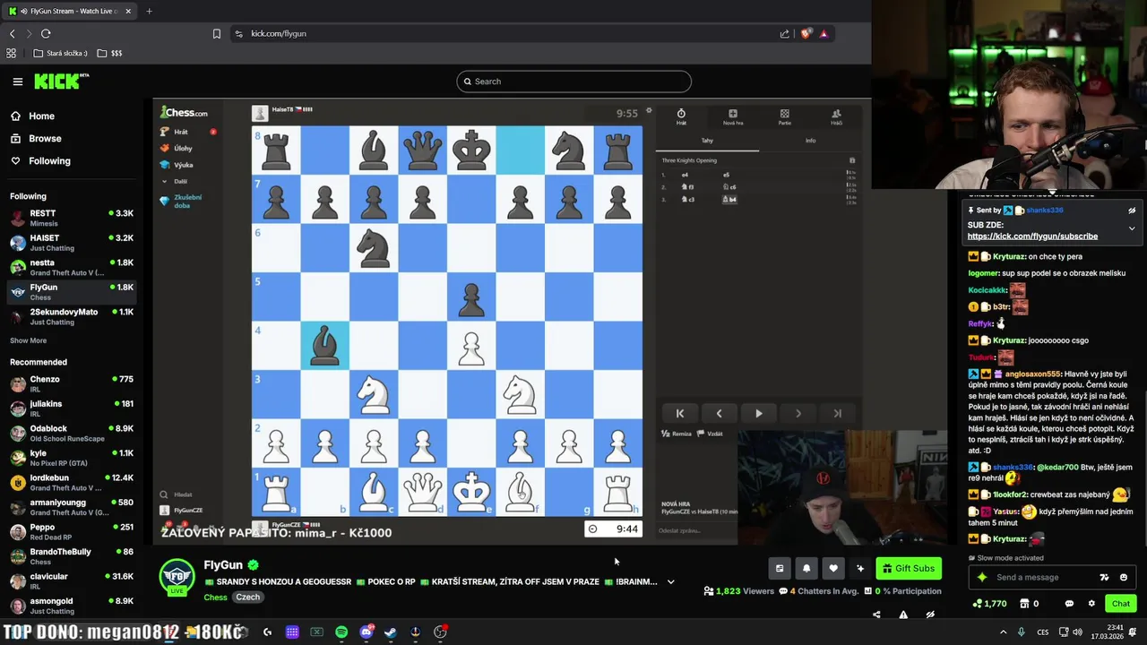Screen dimensions: 1147x645
Task: Click the Chess category link
Action: (x=215, y=598)
